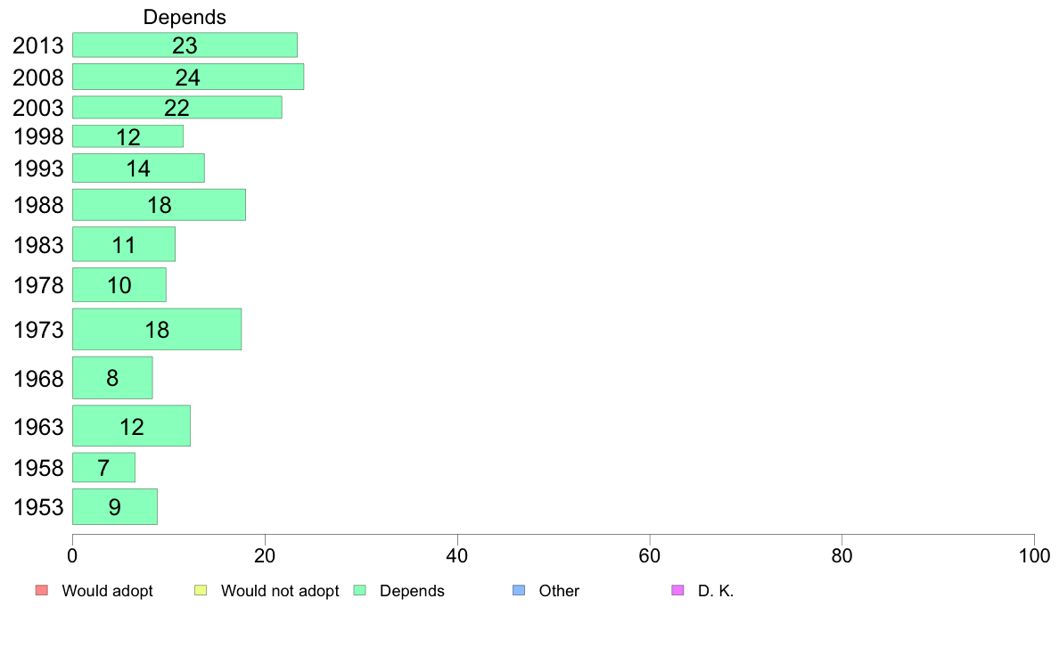The height and width of the screenshot is (656, 1059).
Task: Select the 1968 bar showing 8
Action: coord(112,378)
